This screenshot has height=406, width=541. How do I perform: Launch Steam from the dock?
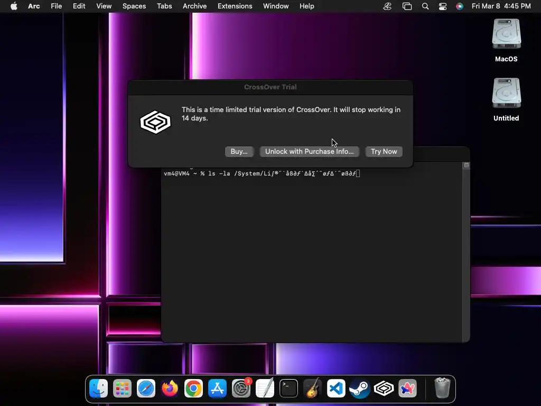pyautogui.click(x=360, y=389)
